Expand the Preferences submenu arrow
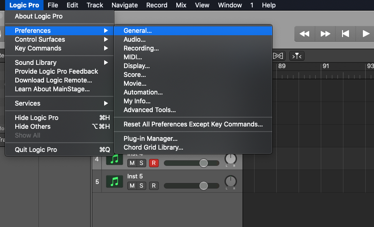 pyautogui.click(x=106, y=31)
